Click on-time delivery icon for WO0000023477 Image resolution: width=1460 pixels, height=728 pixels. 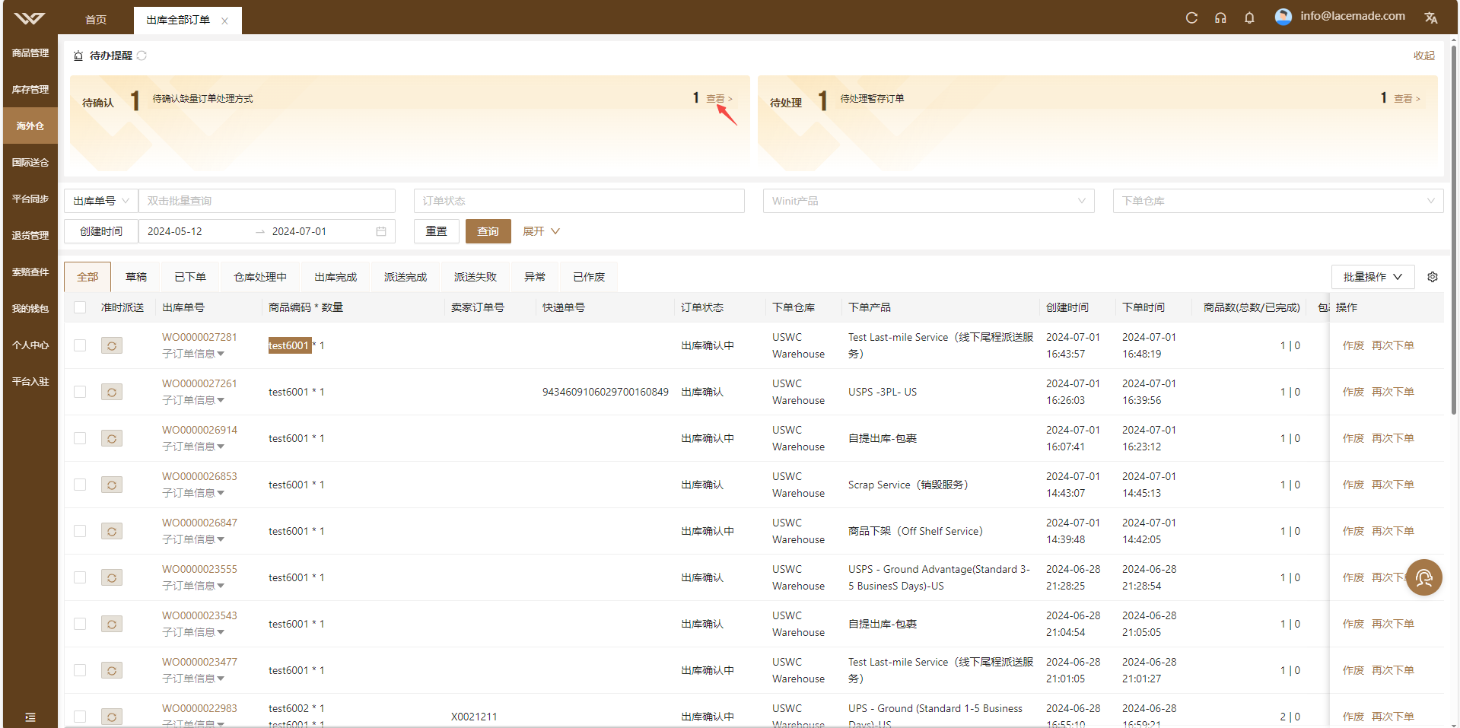[112, 671]
